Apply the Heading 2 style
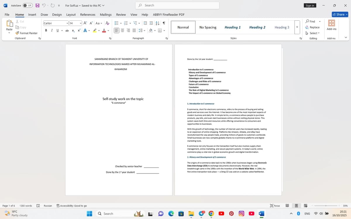 [x=257, y=27]
